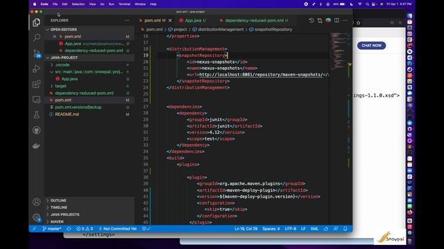Open the Manage gear menu

(x=37, y=217)
